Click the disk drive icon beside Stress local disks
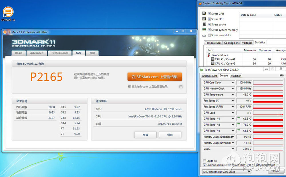The image size is (286, 177). [204, 35]
